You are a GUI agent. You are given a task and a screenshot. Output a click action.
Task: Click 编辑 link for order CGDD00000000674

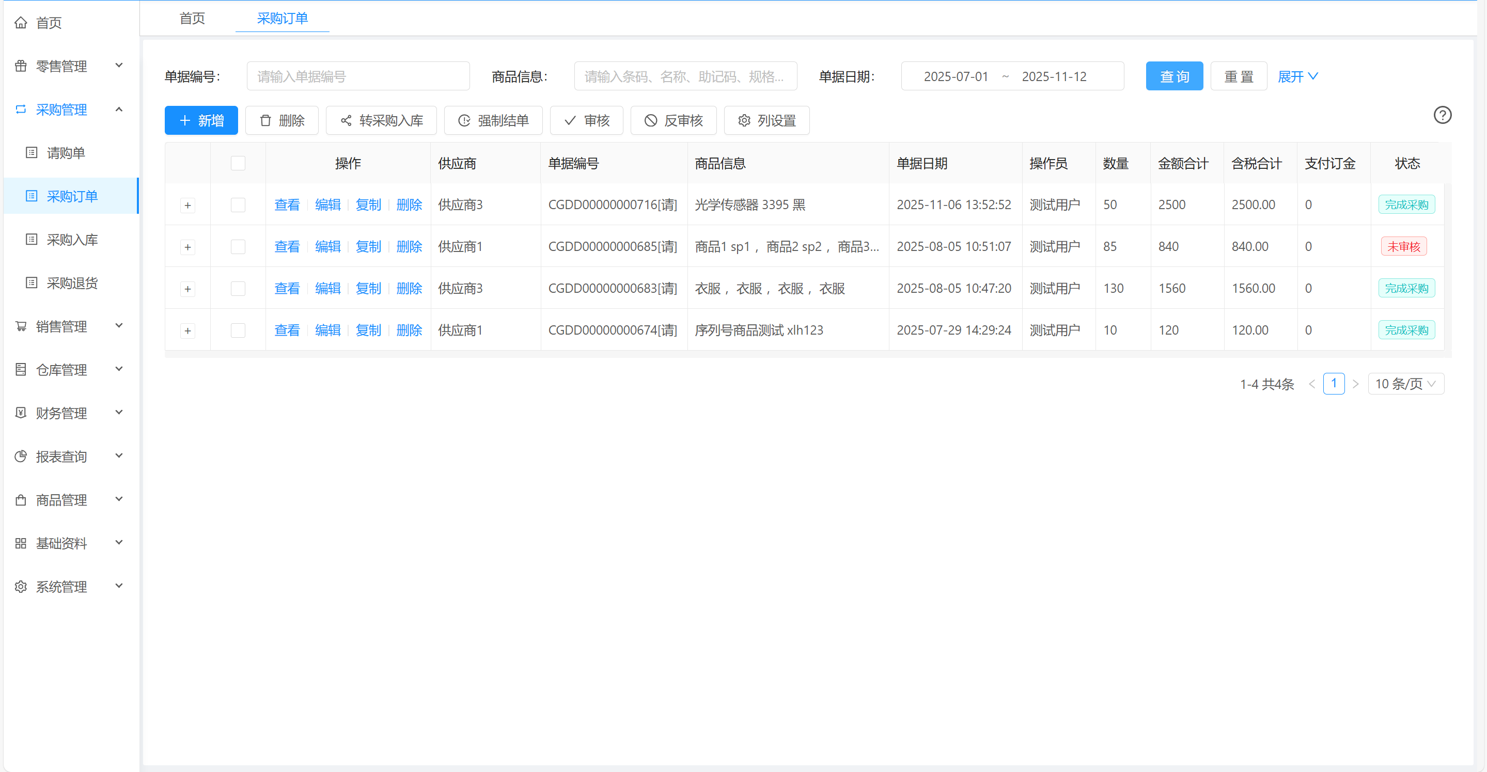point(327,330)
